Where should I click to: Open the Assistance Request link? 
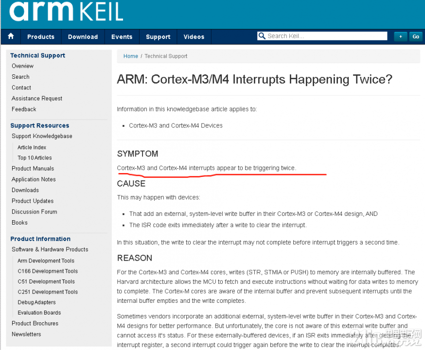click(37, 98)
